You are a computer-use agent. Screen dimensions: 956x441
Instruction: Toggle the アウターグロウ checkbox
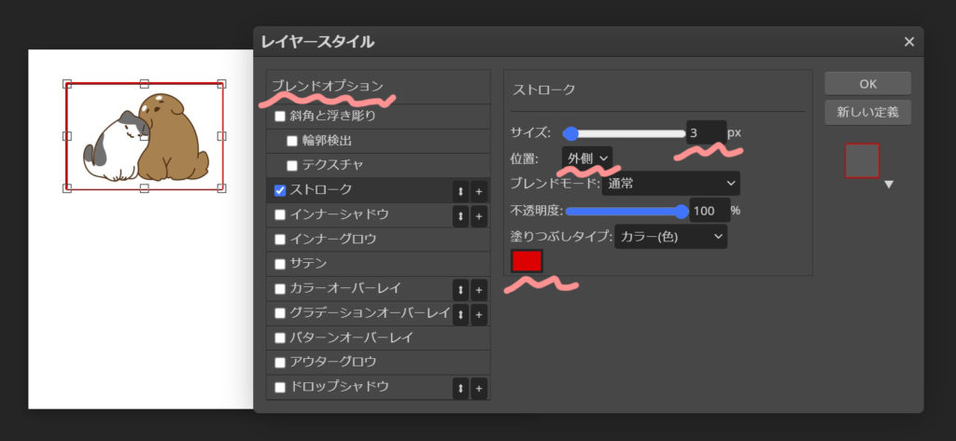280,363
